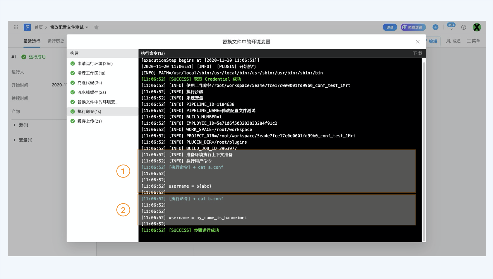Click log line WORK_SPACE=/root/workspace
The width and height of the screenshot is (493, 279).
(197, 130)
